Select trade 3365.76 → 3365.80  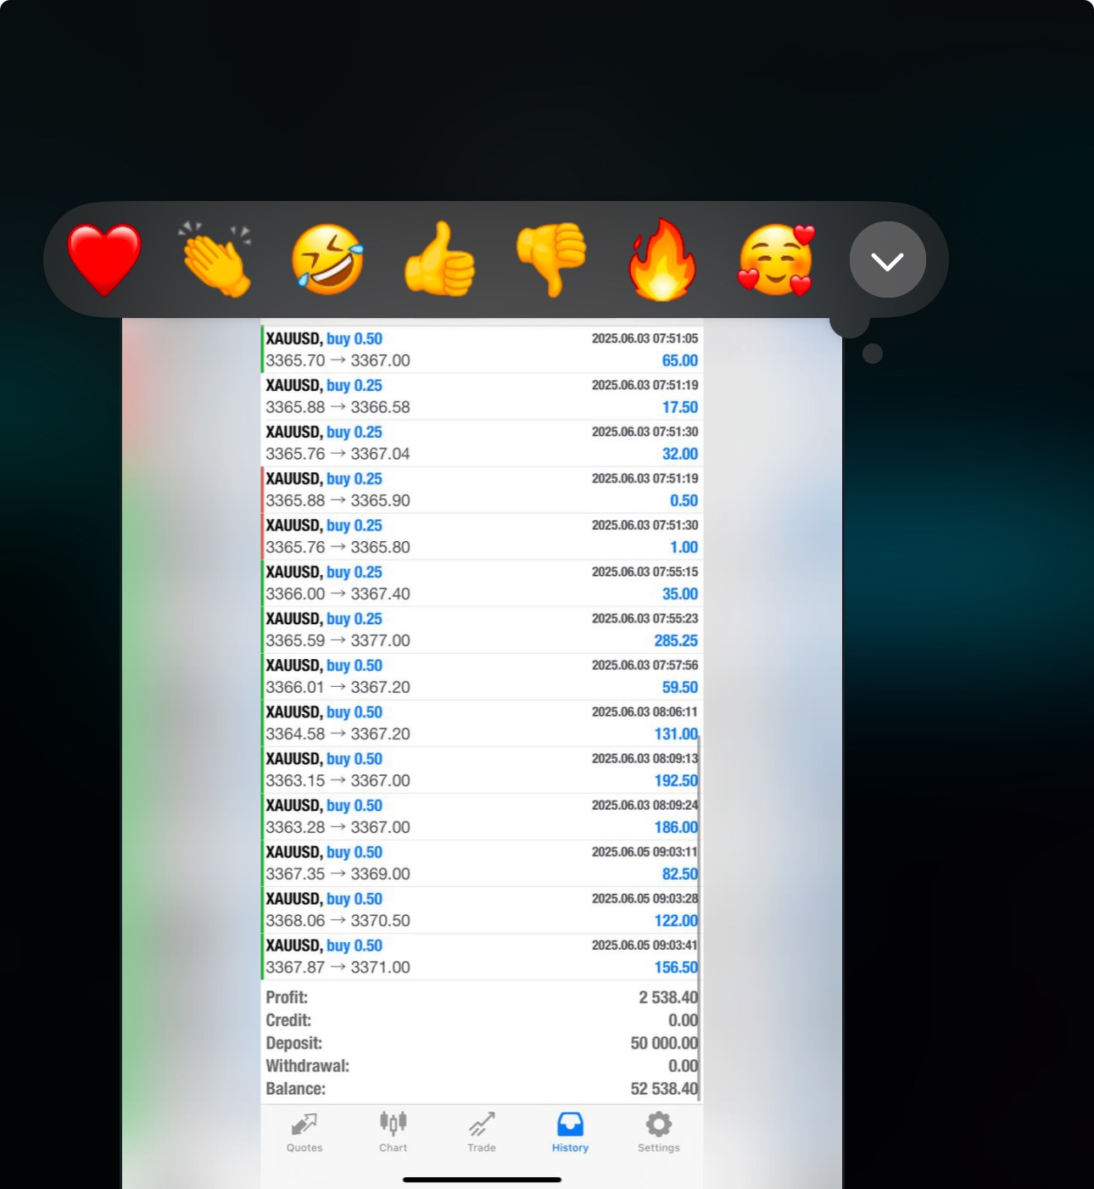pyautogui.click(x=481, y=536)
